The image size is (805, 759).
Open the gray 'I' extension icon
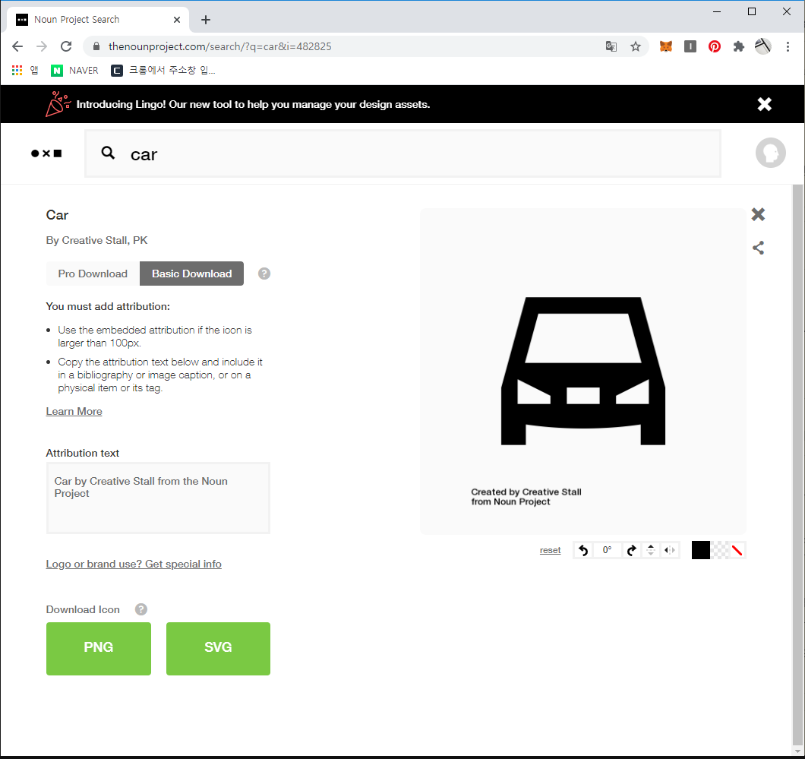(x=690, y=47)
